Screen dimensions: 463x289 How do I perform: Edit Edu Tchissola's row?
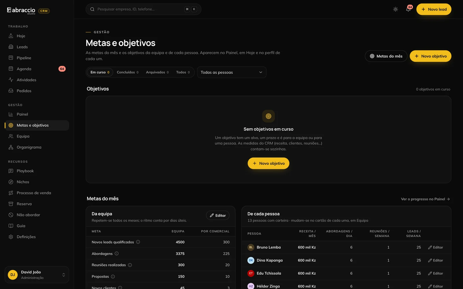tap(436, 273)
